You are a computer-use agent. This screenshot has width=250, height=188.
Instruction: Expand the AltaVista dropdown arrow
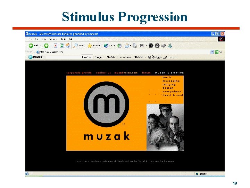coord(117,57)
